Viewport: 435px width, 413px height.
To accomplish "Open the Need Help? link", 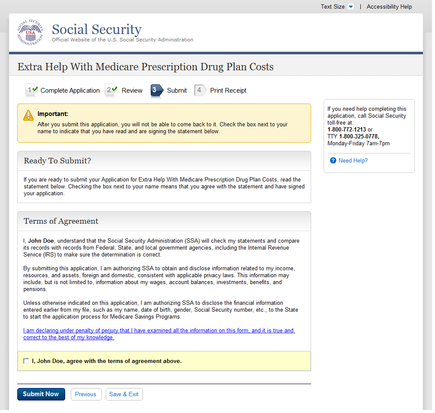I will [353, 160].
